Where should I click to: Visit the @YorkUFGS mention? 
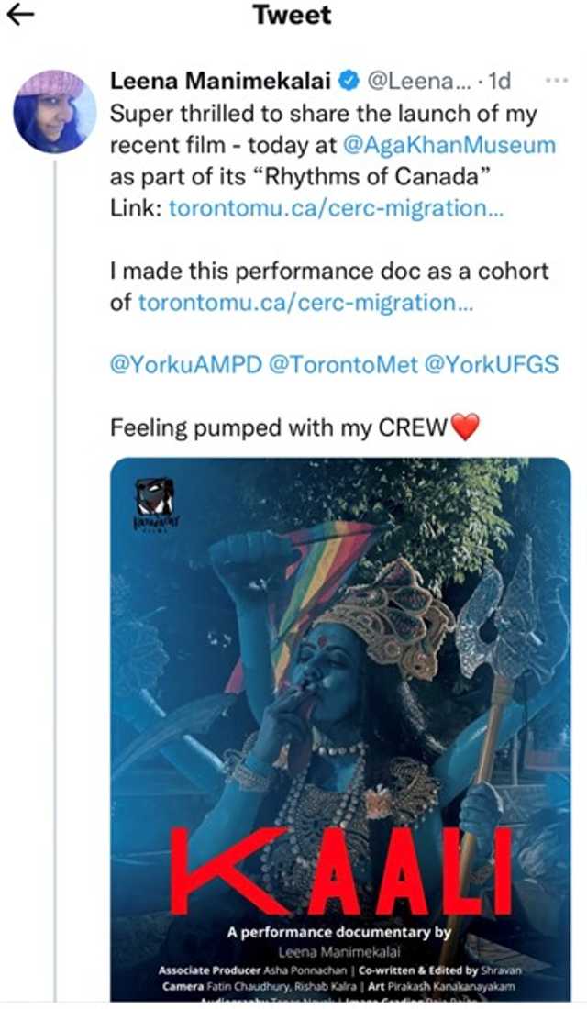point(491,364)
